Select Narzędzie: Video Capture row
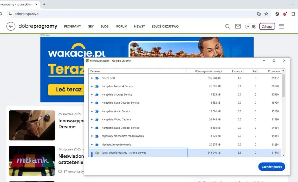298x182 pixels. pyautogui.click(x=185, y=119)
